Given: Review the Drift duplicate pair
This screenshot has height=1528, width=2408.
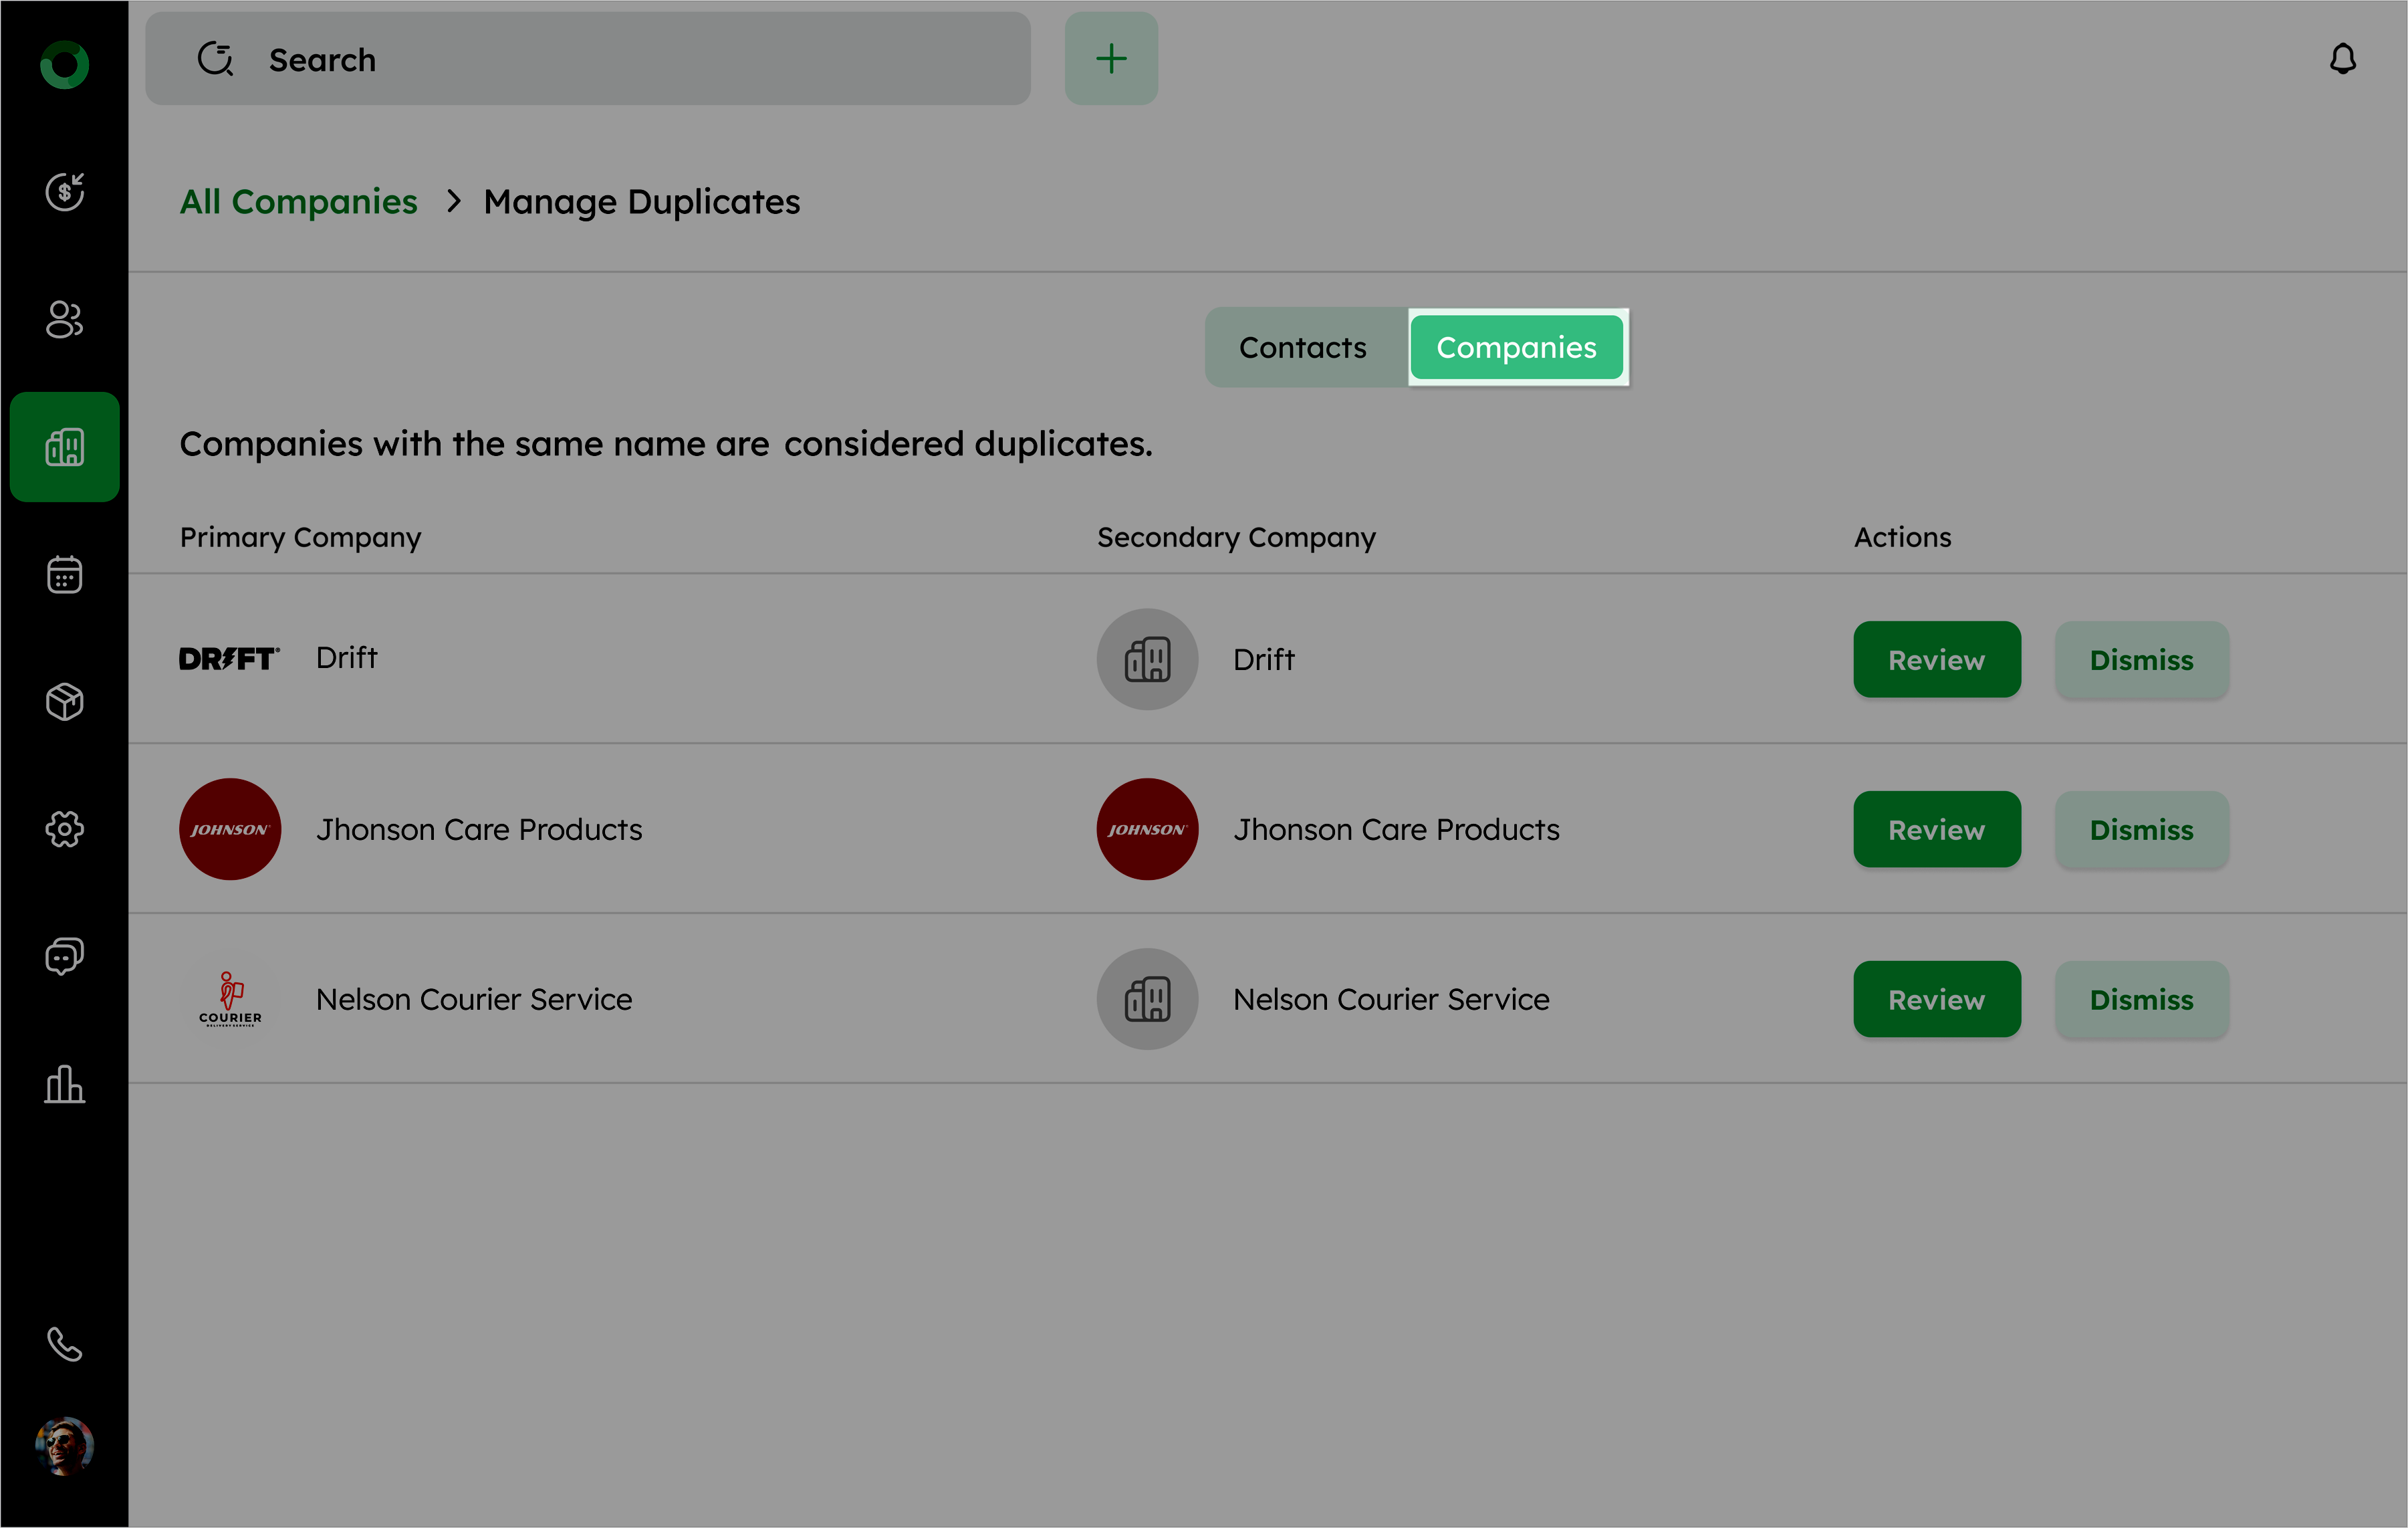Looking at the screenshot, I should (x=1936, y=660).
